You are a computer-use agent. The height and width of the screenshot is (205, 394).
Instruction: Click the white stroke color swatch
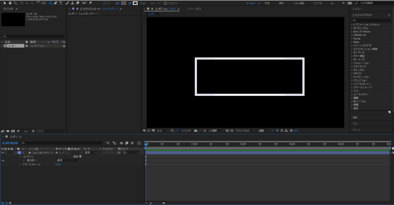click(135, 3)
